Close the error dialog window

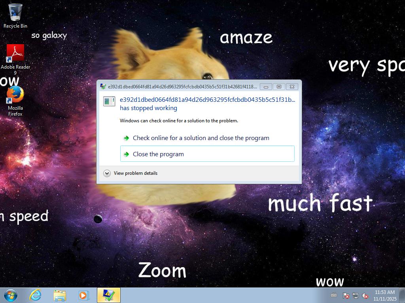pos(292,87)
